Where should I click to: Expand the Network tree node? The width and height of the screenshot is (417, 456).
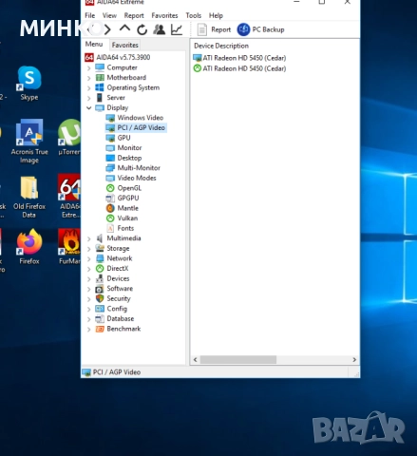click(89, 258)
